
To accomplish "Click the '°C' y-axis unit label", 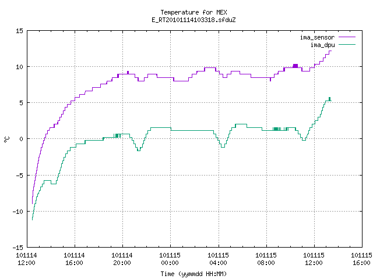I will [6, 139].
